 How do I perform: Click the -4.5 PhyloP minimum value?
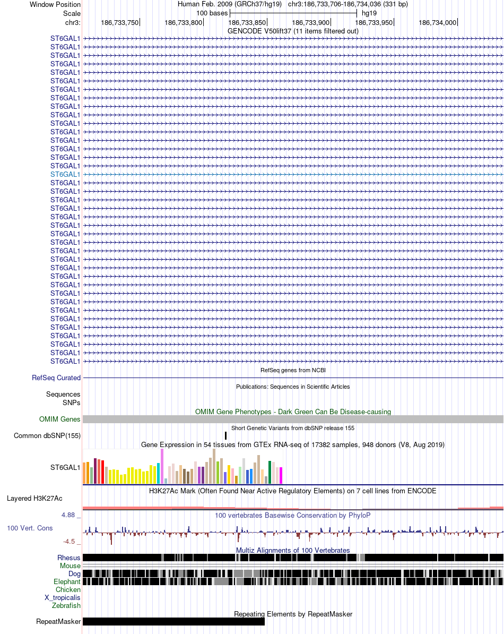(68, 542)
